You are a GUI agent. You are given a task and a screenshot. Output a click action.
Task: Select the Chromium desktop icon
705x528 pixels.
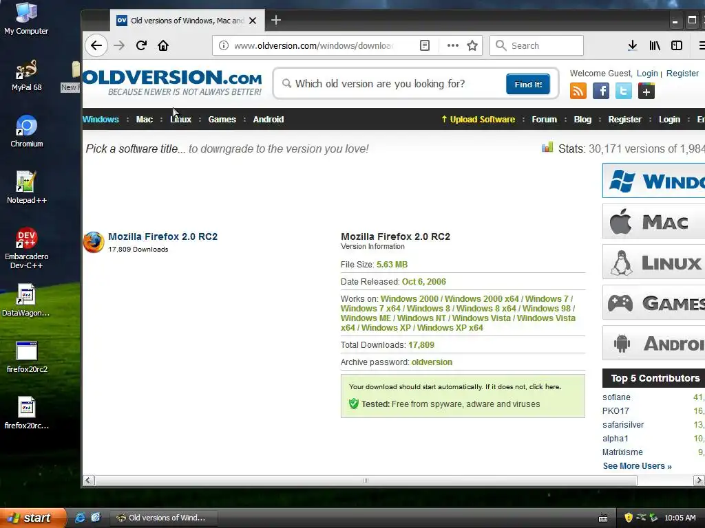[x=27, y=131]
